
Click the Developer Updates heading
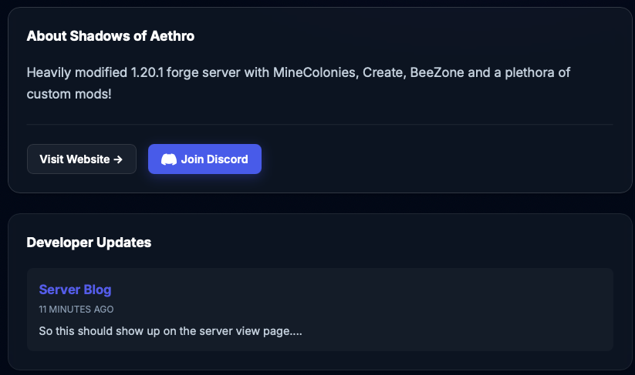pyautogui.click(x=89, y=243)
